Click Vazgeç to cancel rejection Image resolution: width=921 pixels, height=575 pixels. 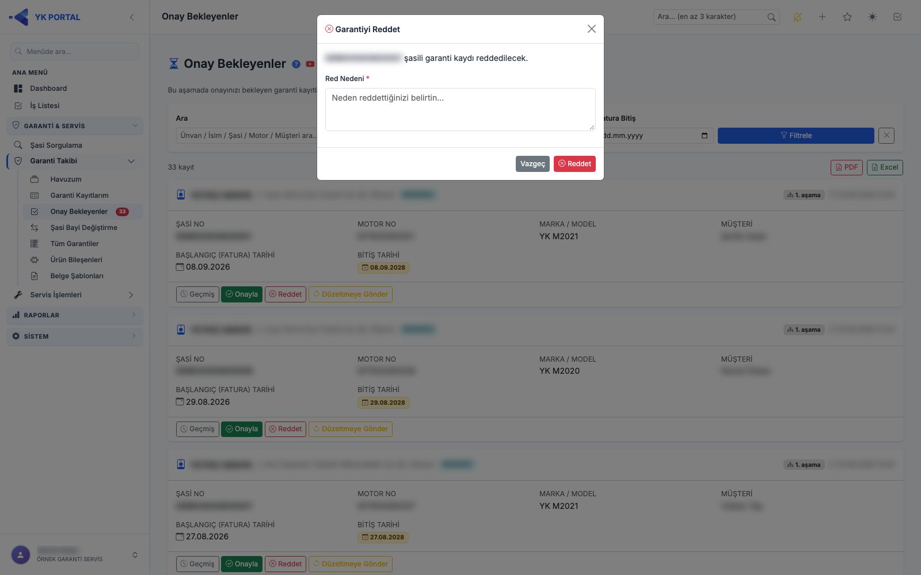click(x=532, y=164)
